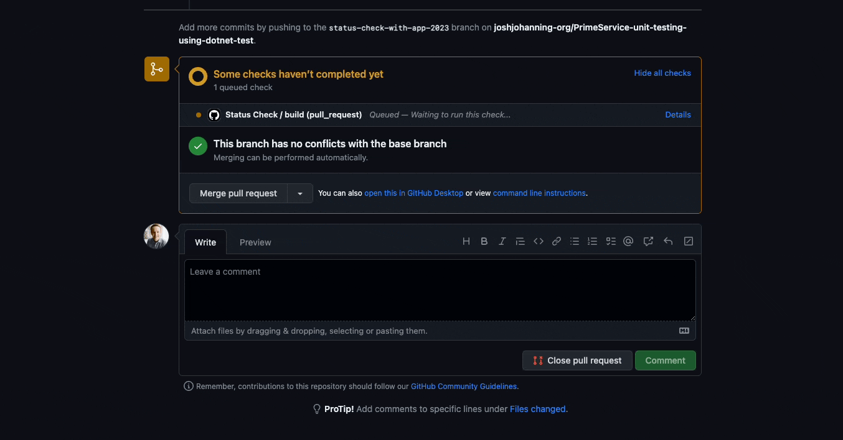Viewport: 843px width, 440px height.
Task: Switch to the Preview tab
Action: pos(255,242)
